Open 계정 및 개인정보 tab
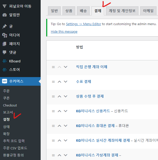This screenshot has height=160, width=158. pyautogui.click(x=122, y=11)
